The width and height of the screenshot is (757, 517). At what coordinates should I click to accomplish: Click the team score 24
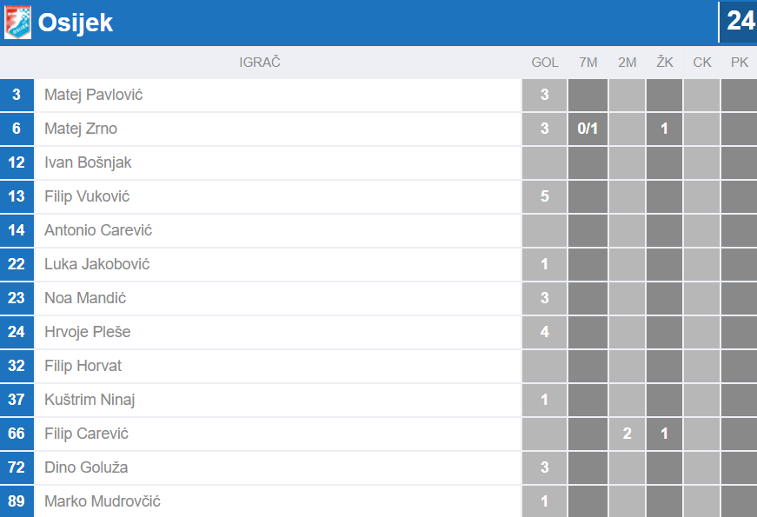[x=740, y=21]
